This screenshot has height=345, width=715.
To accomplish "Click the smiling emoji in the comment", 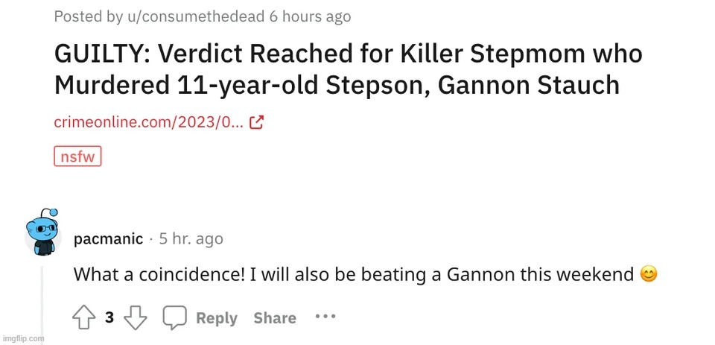I will 649,274.
